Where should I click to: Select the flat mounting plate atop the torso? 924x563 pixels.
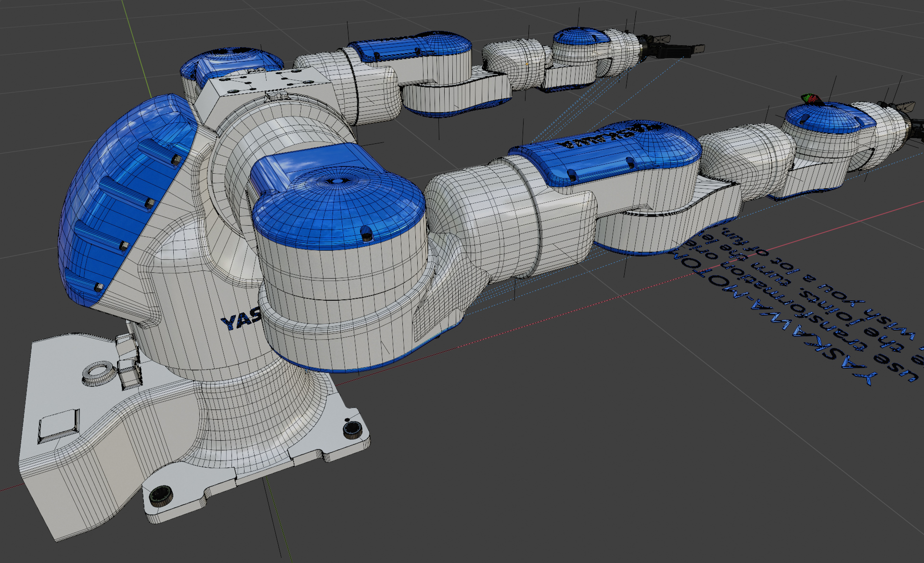[269, 82]
